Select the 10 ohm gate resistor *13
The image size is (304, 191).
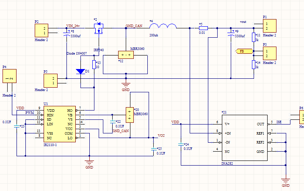pos(94,64)
